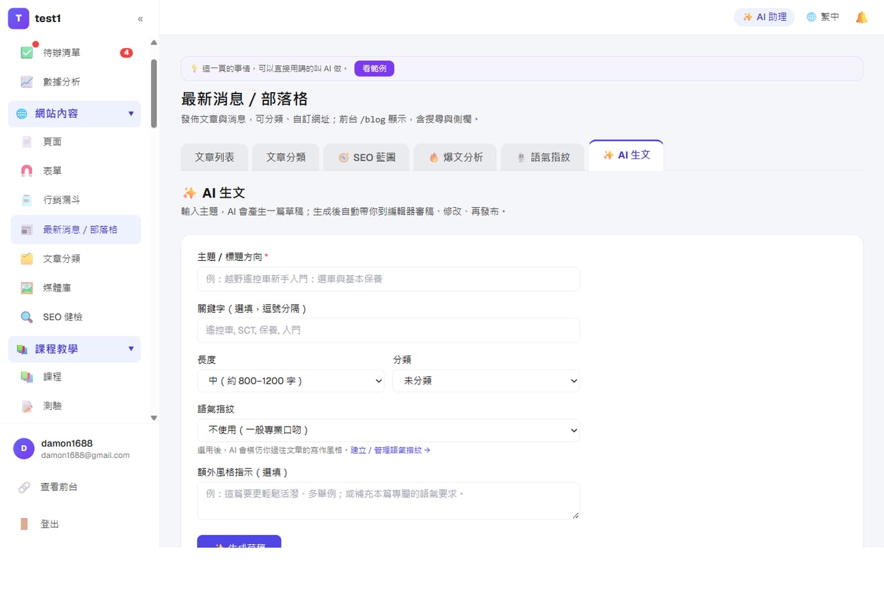884x599 pixels.
Task: Click the 最新消息 / 部落格 sidebar item
Action: [76, 229]
